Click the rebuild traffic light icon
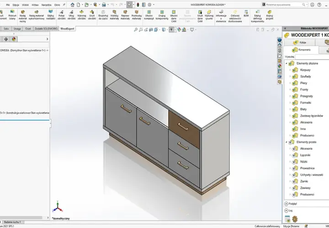Screen dimensions: 329x228 tap(138, 5)
